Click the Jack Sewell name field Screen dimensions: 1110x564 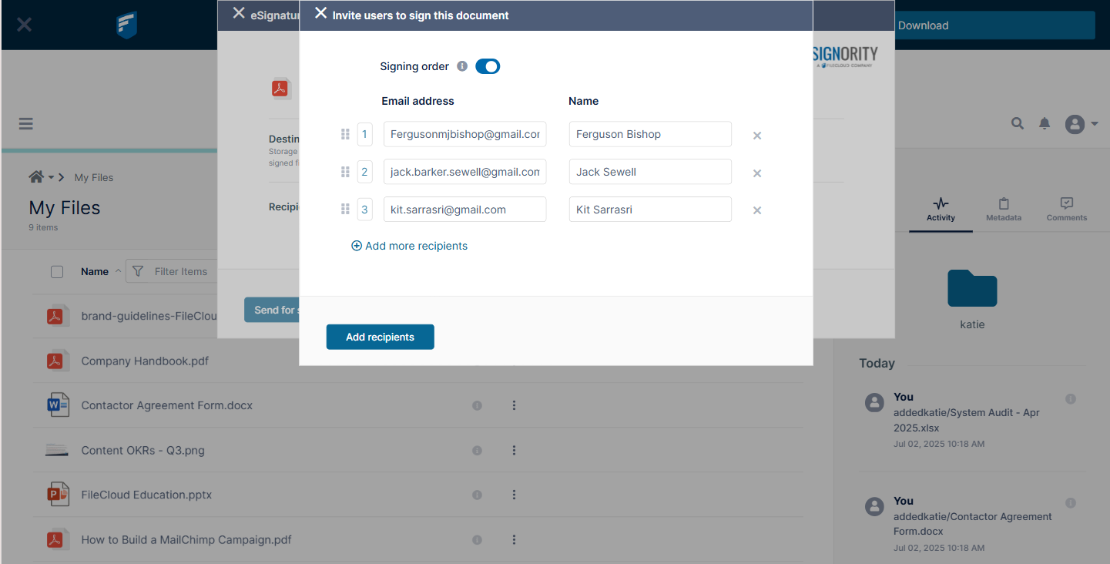pos(650,172)
